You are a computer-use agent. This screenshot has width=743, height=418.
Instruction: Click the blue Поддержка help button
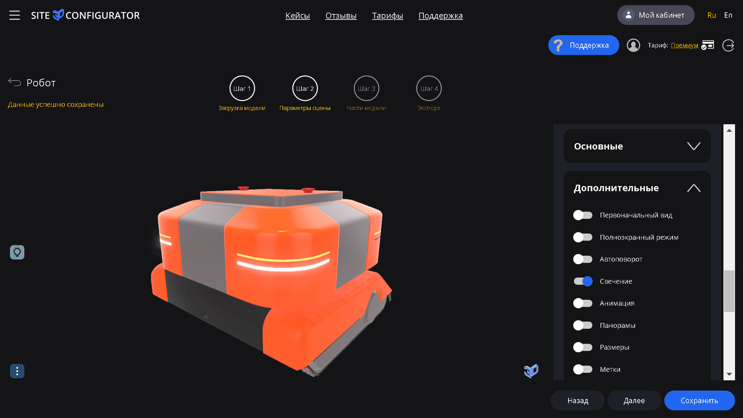(583, 45)
